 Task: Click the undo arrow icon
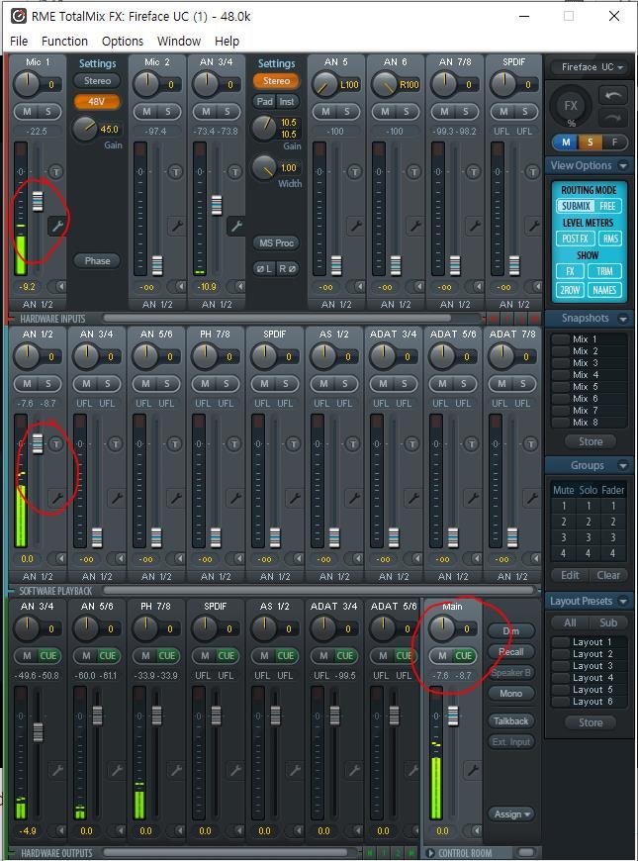pyautogui.click(x=612, y=96)
